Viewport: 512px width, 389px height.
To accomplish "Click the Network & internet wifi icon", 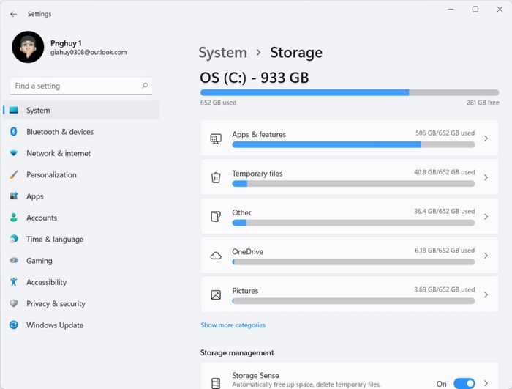I will (x=14, y=153).
